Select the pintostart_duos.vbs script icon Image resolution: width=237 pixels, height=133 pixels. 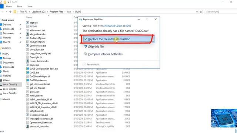click(27, 126)
